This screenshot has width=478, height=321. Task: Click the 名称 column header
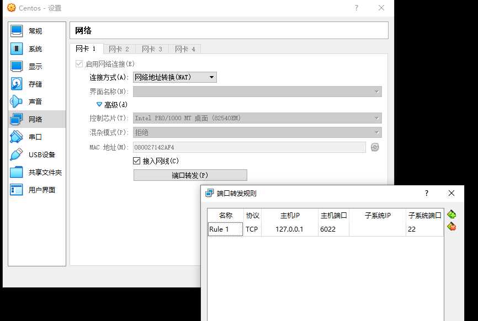click(x=226, y=215)
